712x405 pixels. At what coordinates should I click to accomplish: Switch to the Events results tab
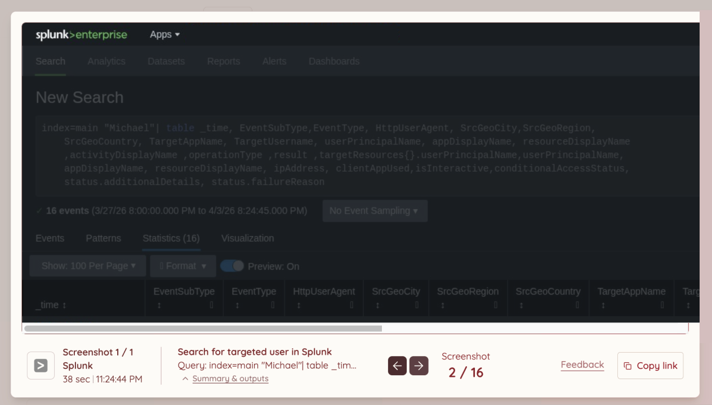[50, 238]
